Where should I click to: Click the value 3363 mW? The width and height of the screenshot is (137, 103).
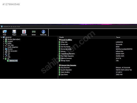point(119,75)
